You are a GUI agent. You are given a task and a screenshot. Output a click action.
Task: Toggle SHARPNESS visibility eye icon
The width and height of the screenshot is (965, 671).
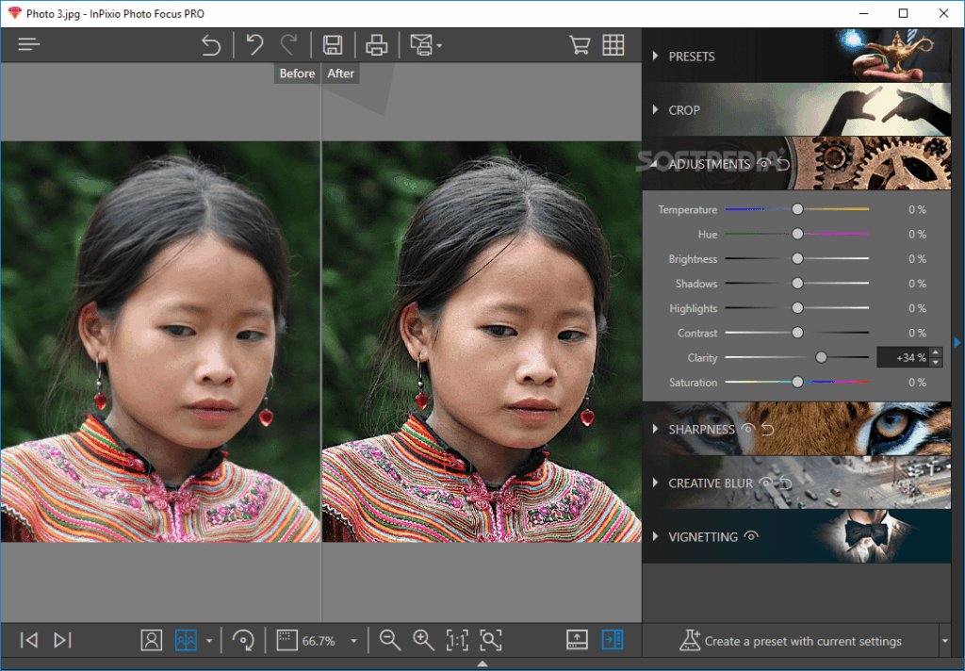(x=747, y=429)
